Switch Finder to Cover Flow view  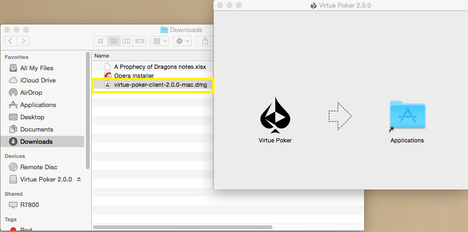point(139,41)
